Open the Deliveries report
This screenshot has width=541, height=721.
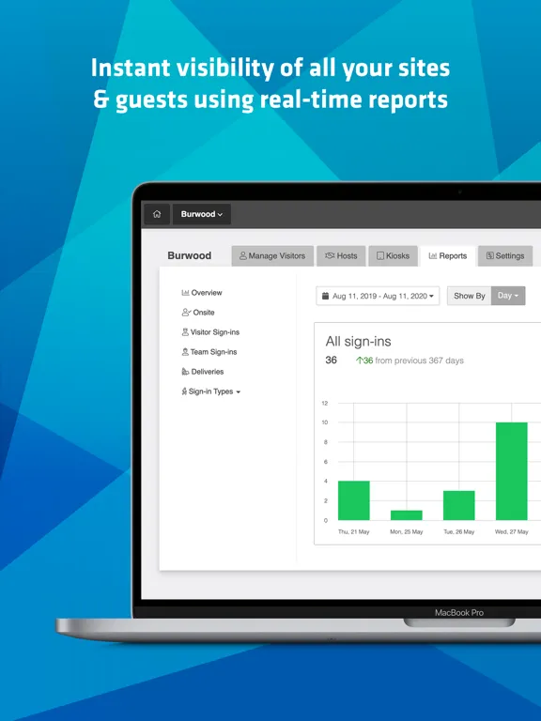203,372
